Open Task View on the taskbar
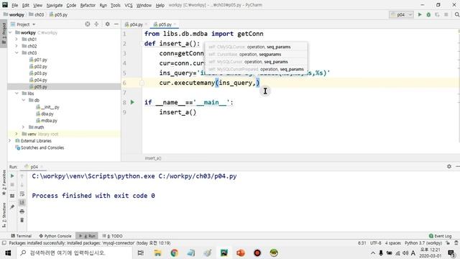This screenshot has height=259, width=460. point(141,253)
